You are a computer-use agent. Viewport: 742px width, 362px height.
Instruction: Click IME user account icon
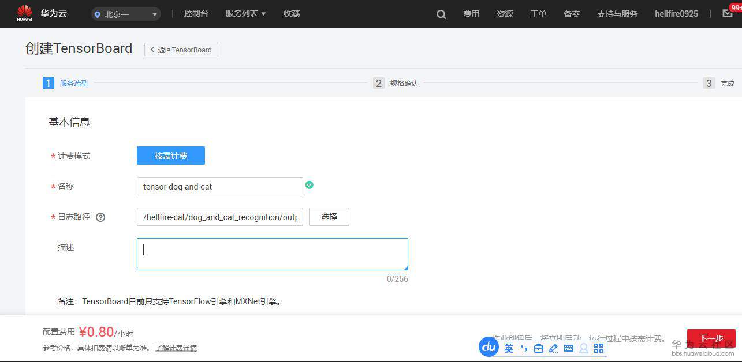(x=584, y=348)
